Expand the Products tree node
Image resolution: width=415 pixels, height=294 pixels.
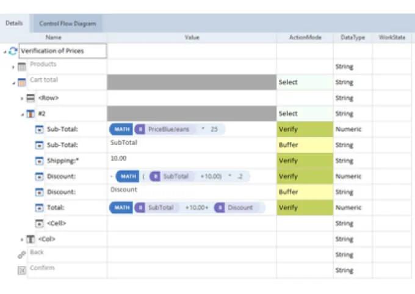point(13,67)
